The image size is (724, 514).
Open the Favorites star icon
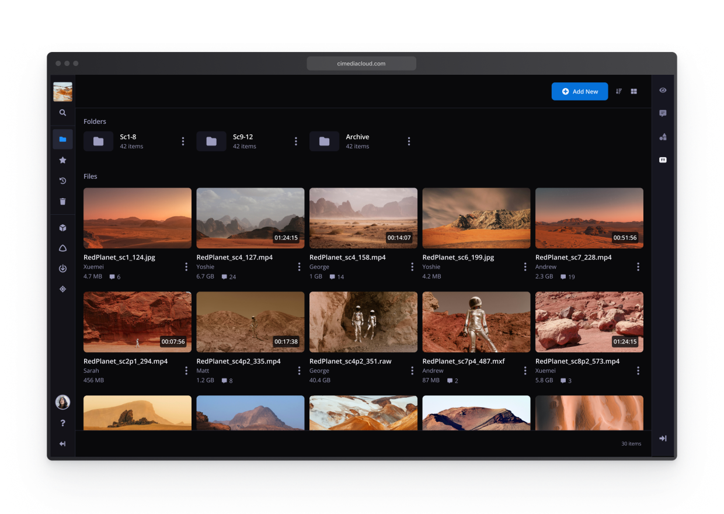62,160
